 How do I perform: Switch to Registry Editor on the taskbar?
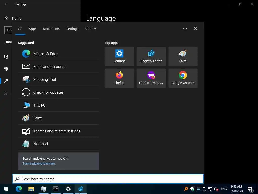(x=81, y=189)
